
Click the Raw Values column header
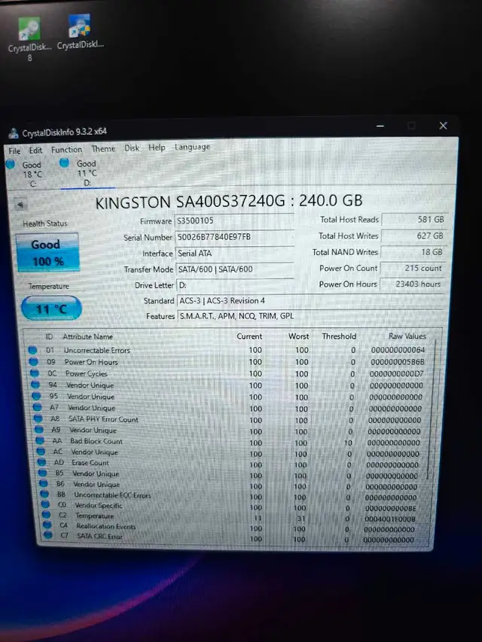coord(407,336)
